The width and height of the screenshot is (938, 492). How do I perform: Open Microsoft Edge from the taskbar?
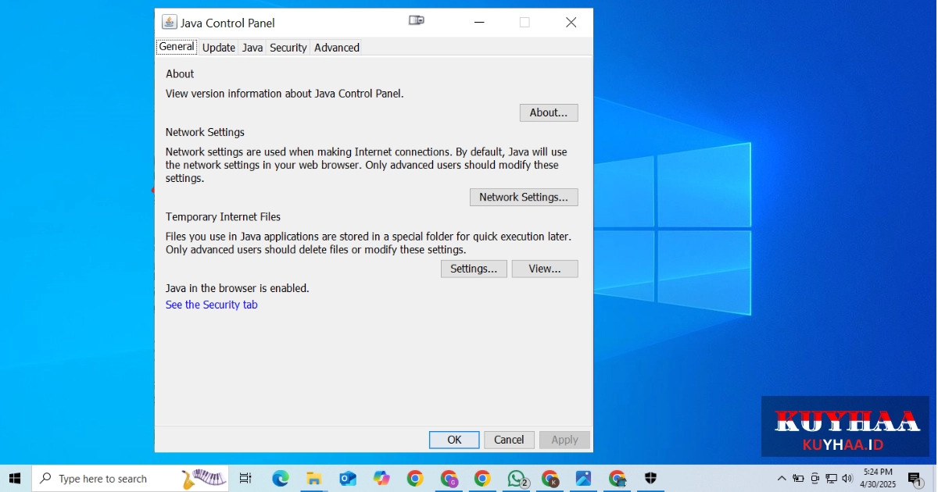point(281,479)
